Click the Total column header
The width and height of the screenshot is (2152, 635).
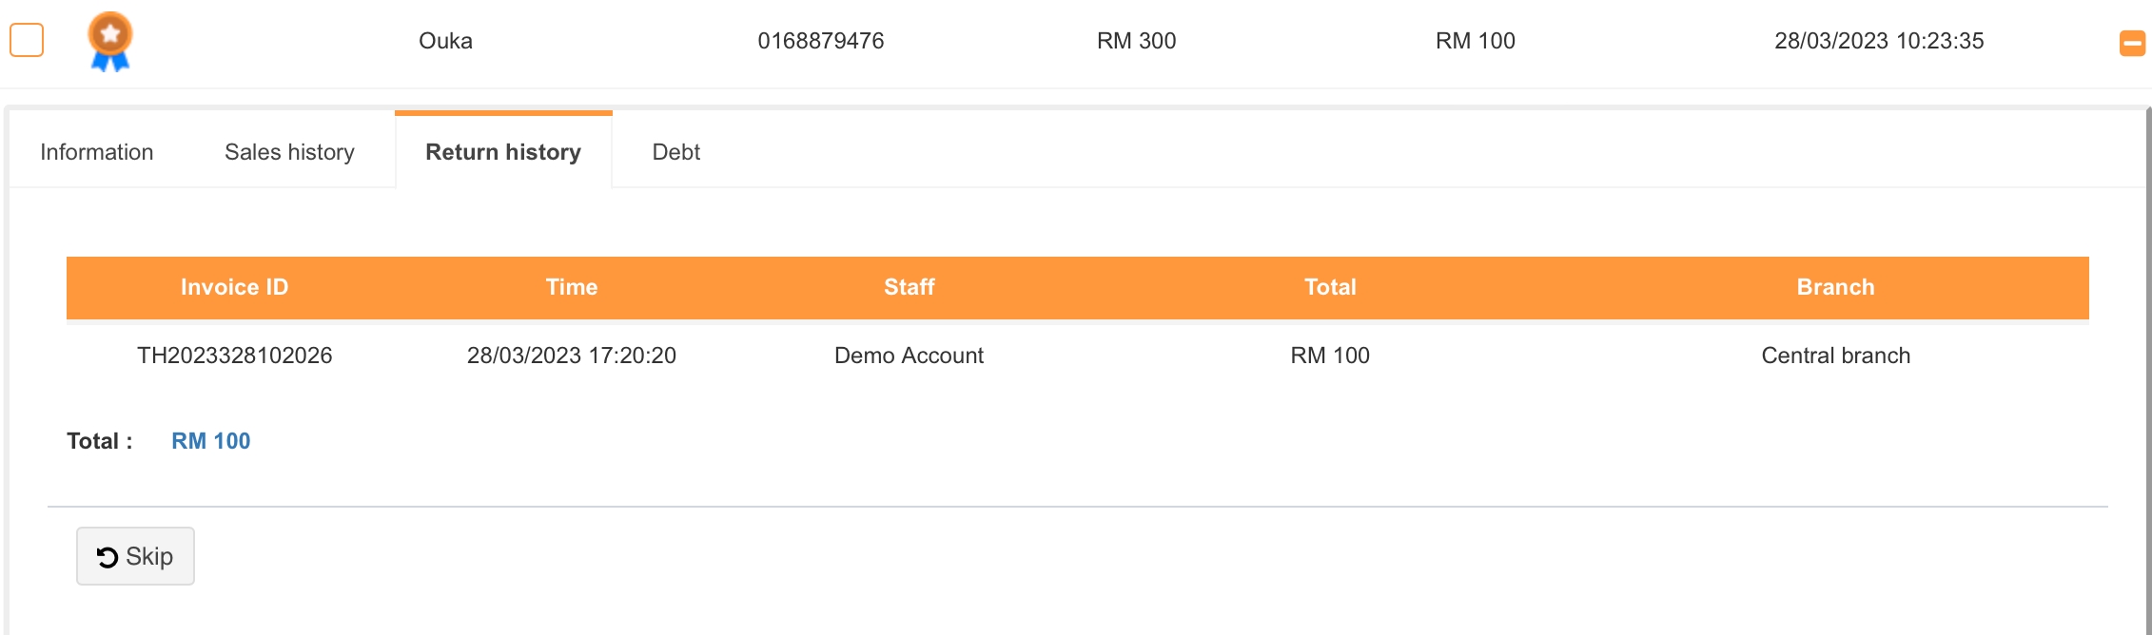pyautogui.click(x=1329, y=287)
